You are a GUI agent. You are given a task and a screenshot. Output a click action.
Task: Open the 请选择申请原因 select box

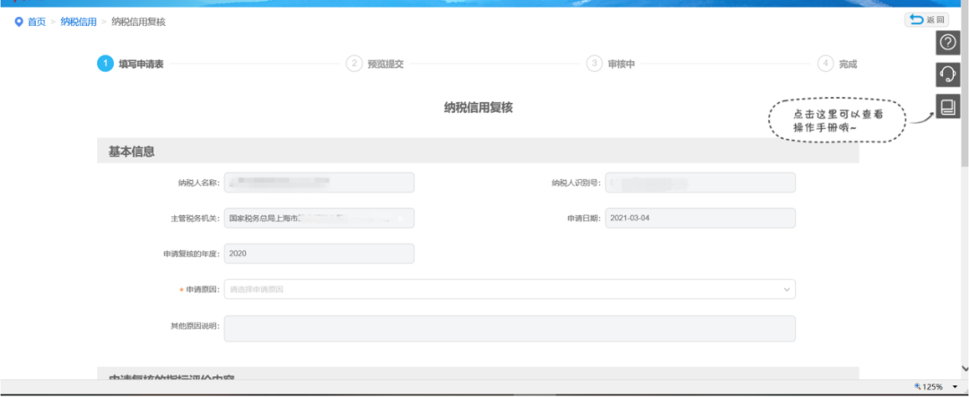[502, 289]
